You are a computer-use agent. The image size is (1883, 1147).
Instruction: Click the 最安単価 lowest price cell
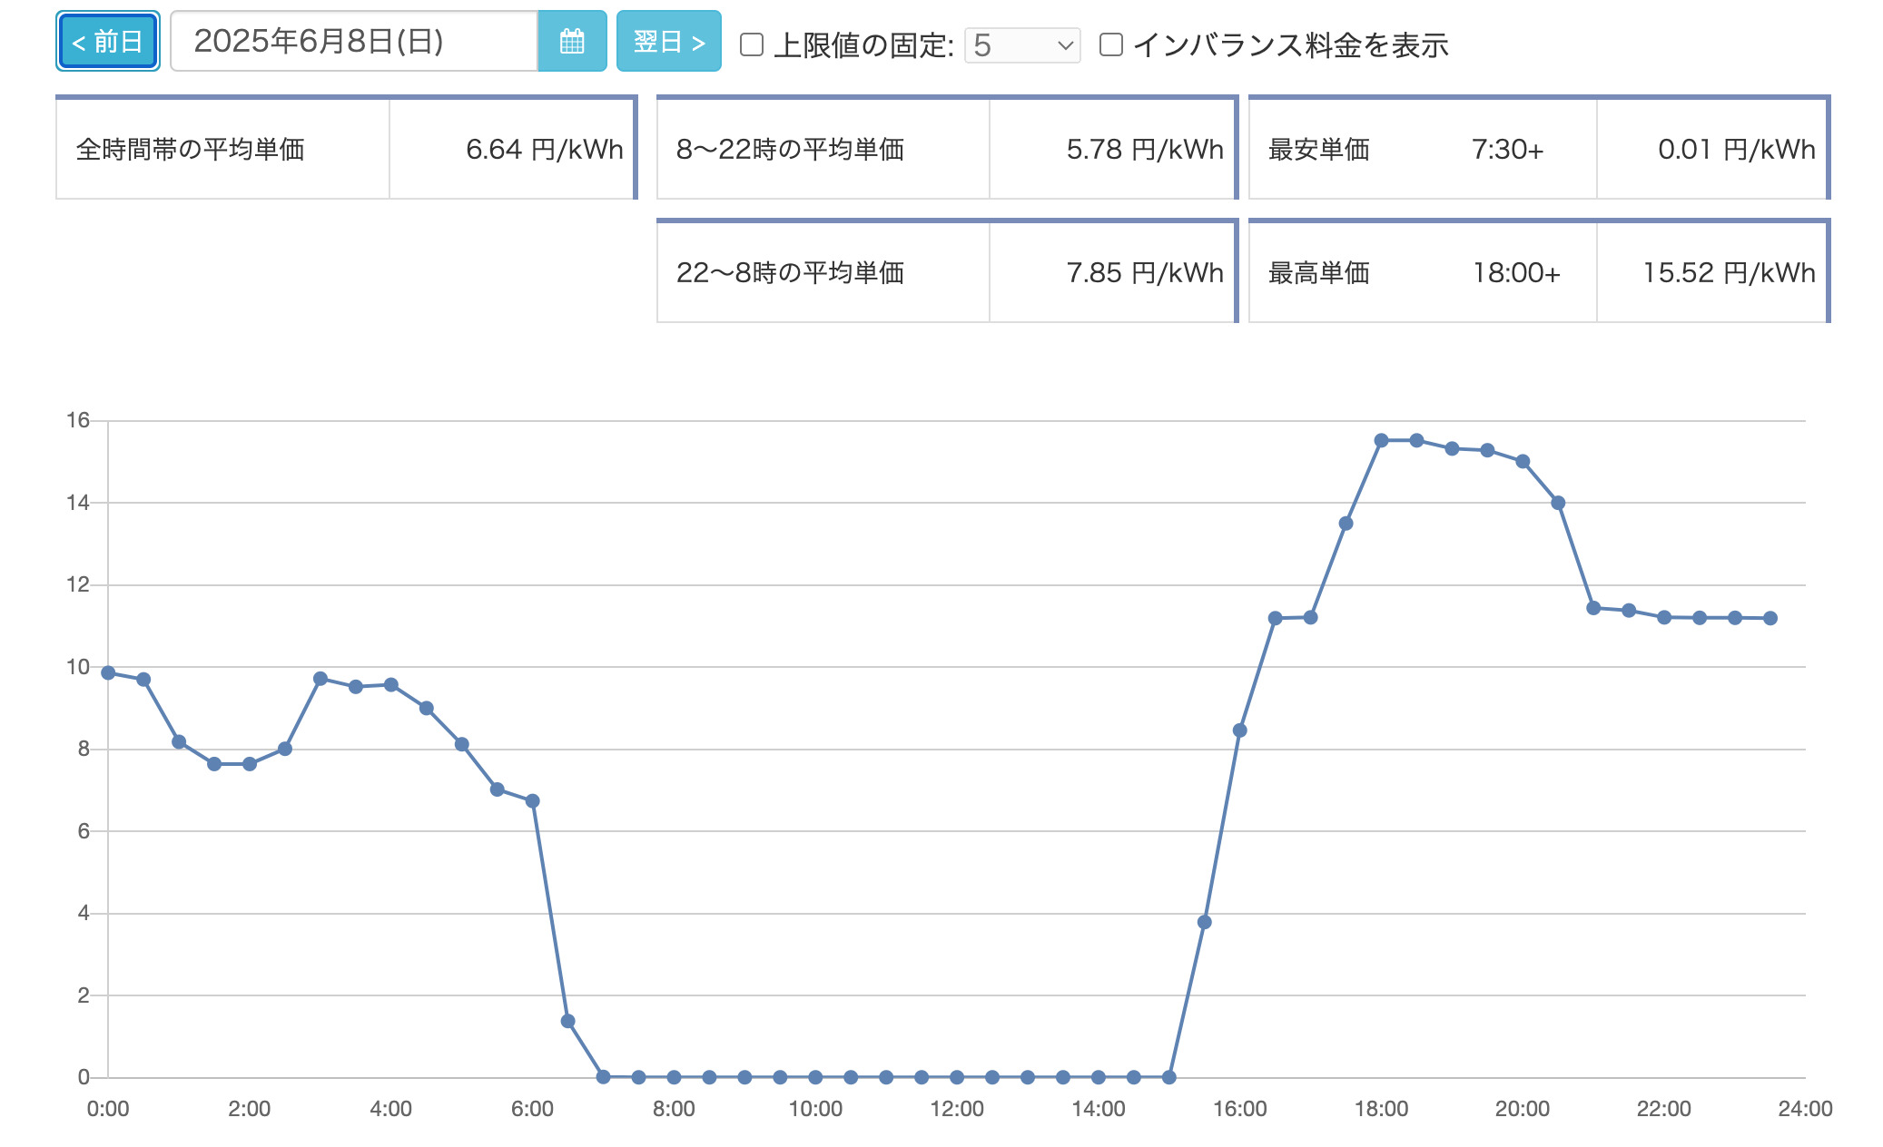1318,150
